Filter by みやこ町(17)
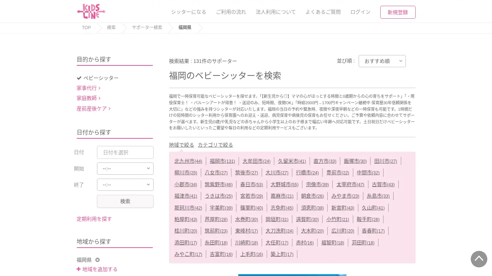 coord(188,254)
